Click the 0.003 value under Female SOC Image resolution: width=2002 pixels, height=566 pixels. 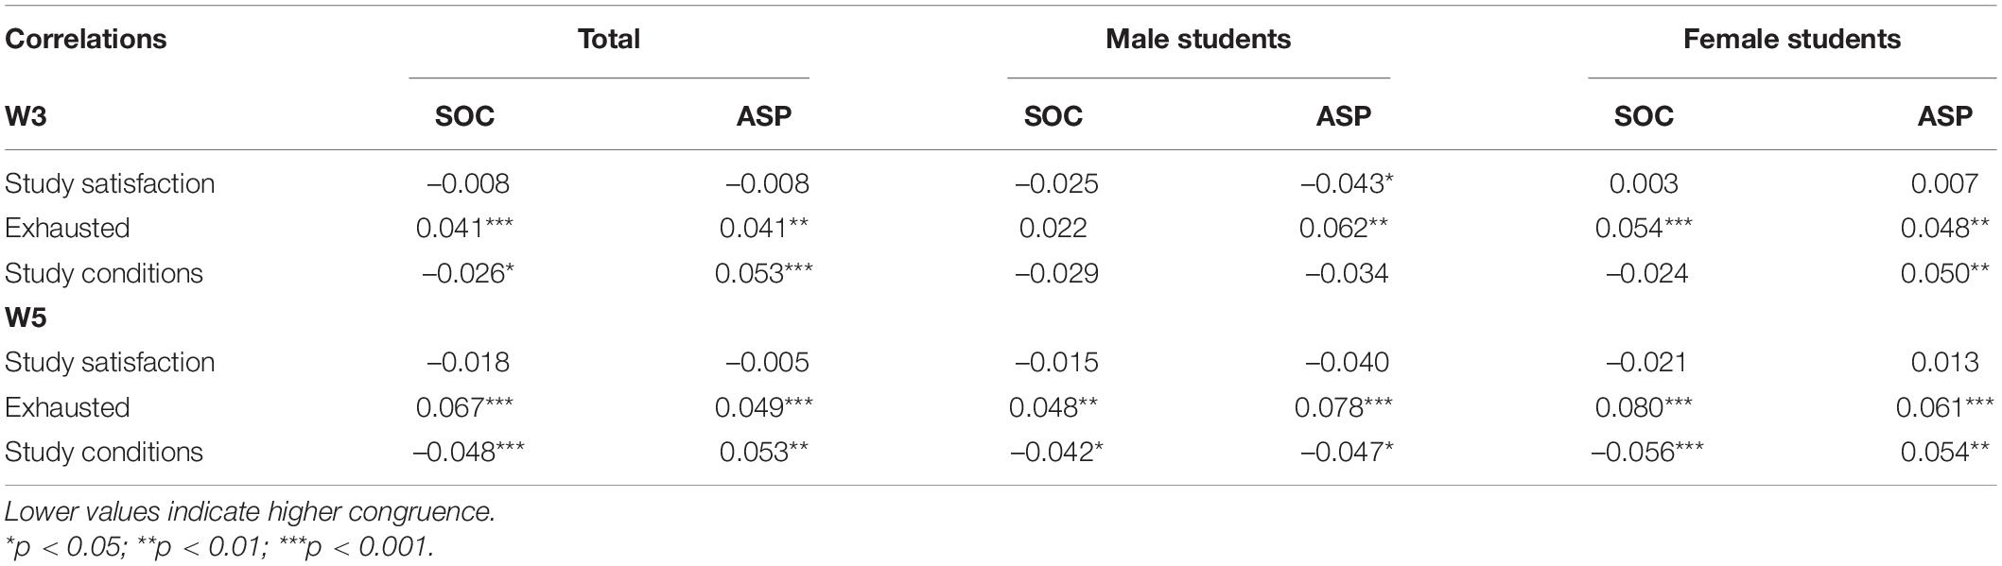coord(1644,183)
